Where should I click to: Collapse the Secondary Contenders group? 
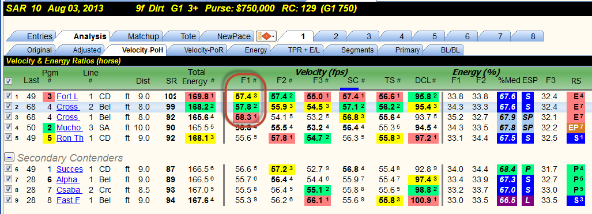[9, 157]
